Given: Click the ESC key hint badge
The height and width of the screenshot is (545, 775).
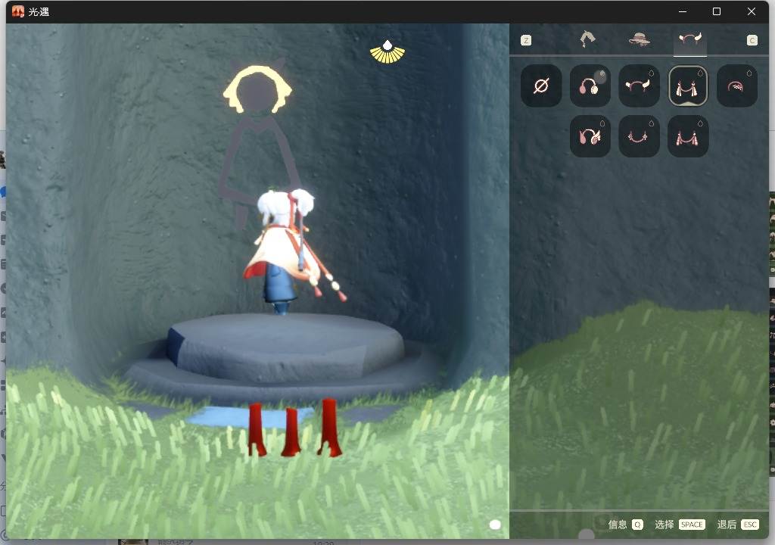Looking at the screenshot, I should (750, 525).
